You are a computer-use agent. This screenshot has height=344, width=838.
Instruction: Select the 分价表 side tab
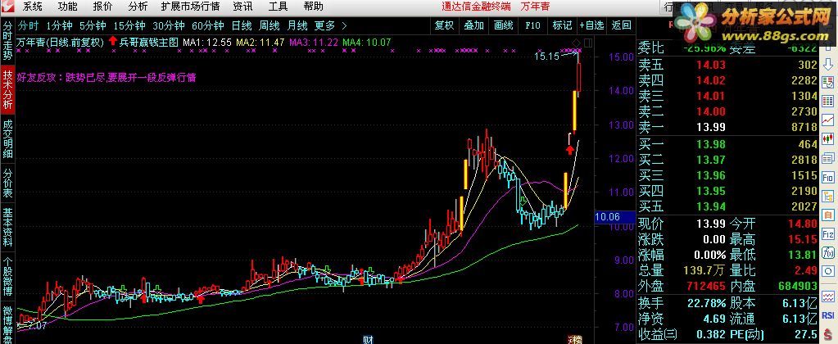7,183
